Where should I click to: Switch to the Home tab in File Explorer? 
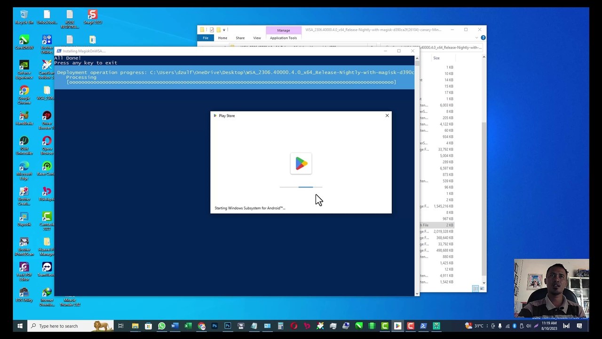coord(222,38)
